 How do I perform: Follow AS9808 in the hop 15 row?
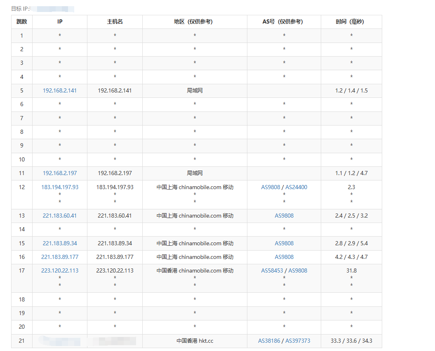coord(284,243)
